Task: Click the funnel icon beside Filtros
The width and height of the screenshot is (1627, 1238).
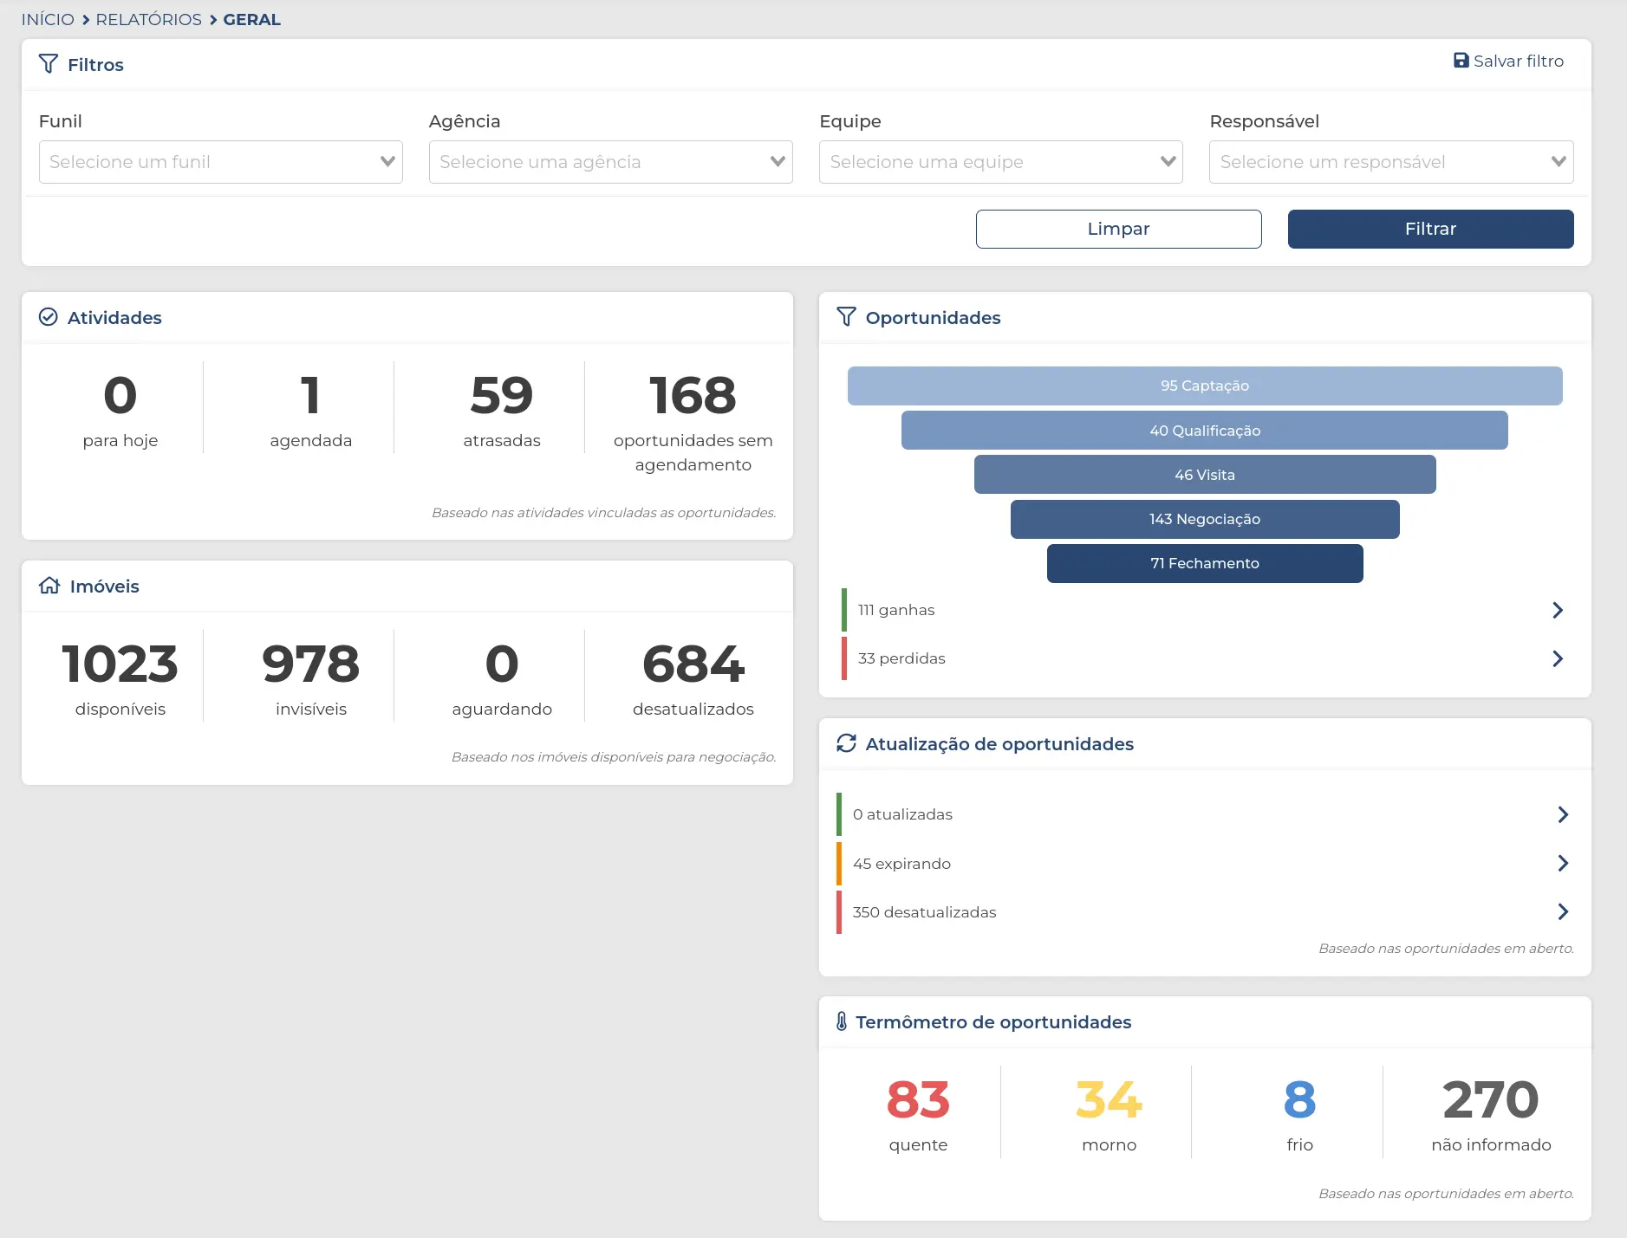Action: point(49,64)
